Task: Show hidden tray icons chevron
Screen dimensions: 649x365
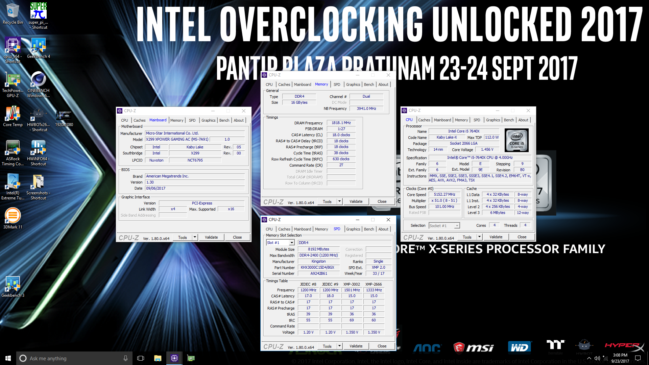Action: pyautogui.click(x=589, y=358)
